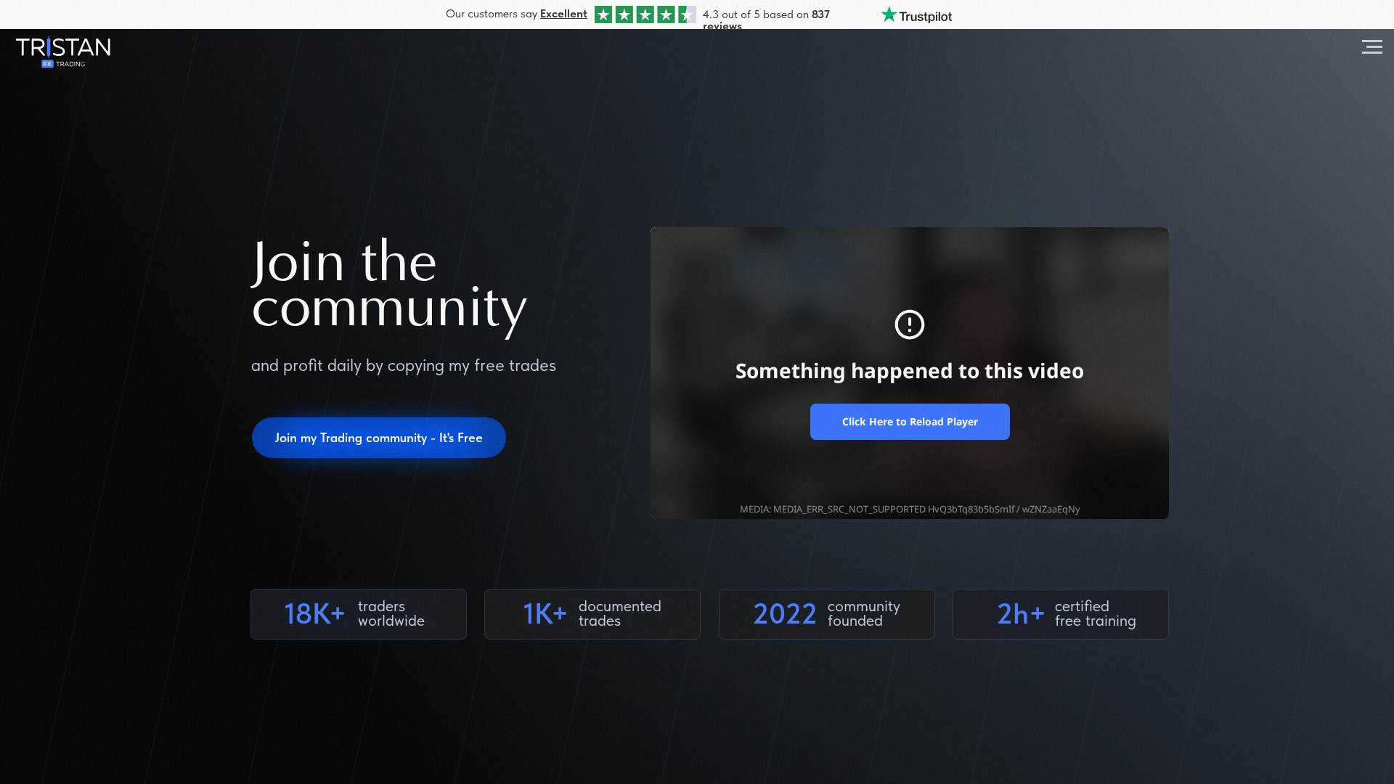Click the Tristan FX Trading logo

[x=63, y=52]
